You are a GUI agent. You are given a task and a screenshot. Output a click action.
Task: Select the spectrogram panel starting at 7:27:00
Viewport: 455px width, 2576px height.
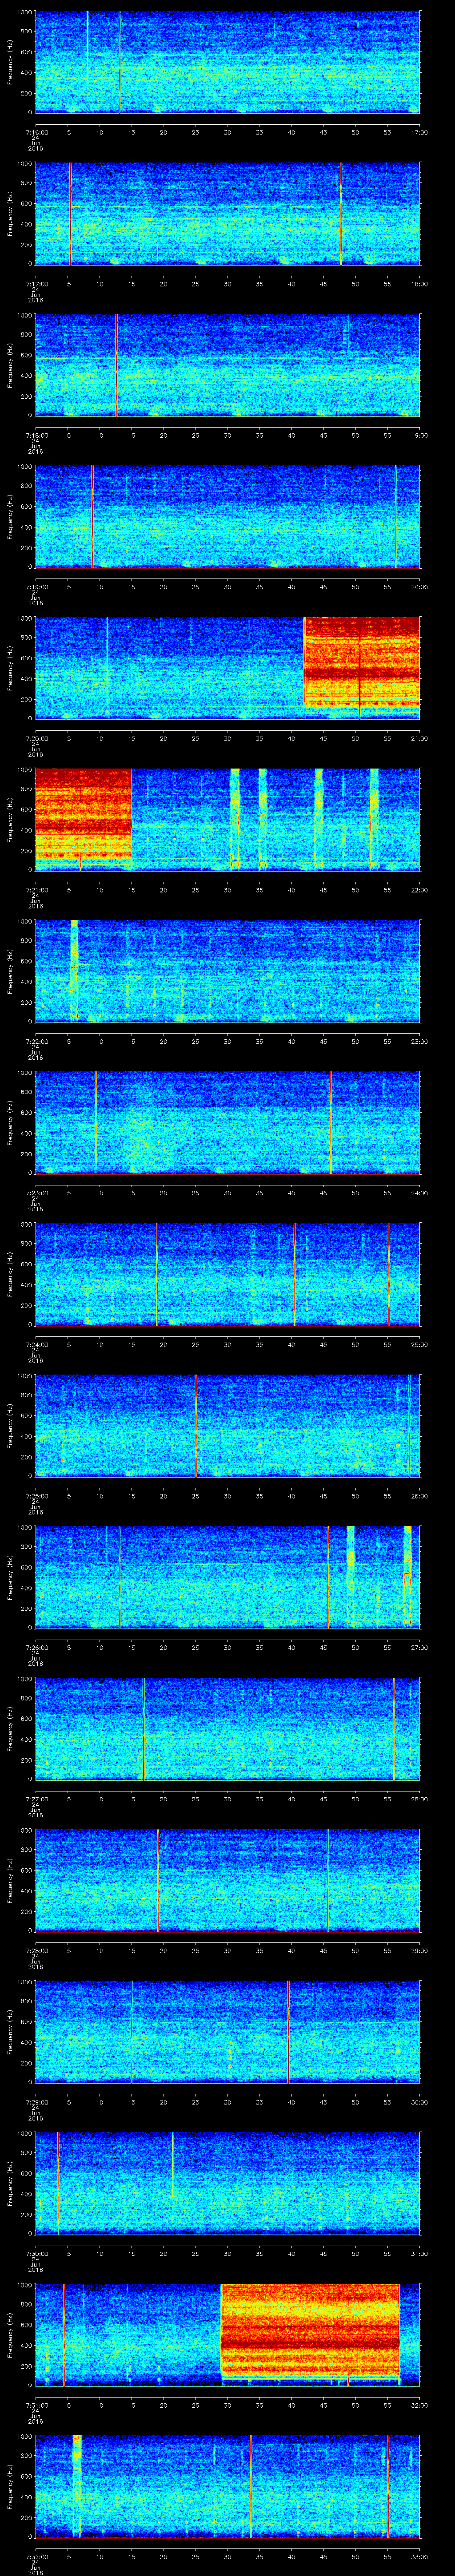point(227,1729)
